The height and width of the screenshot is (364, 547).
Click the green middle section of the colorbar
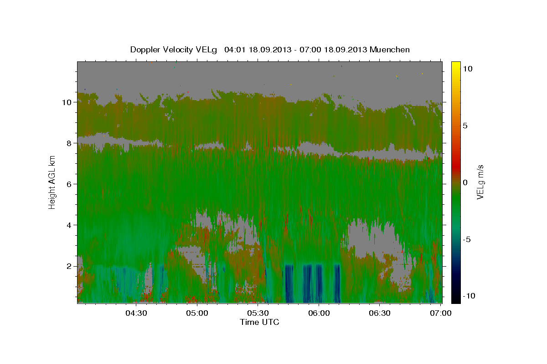click(456, 200)
